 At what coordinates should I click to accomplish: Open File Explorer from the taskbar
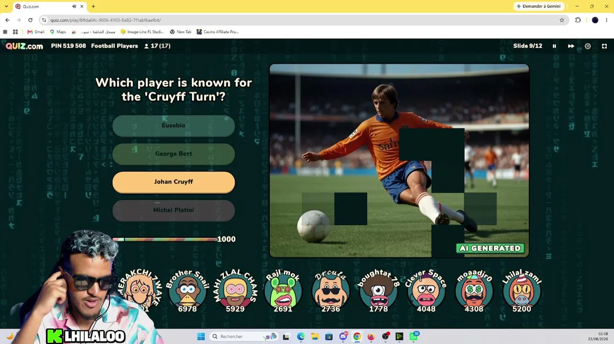click(x=315, y=336)
